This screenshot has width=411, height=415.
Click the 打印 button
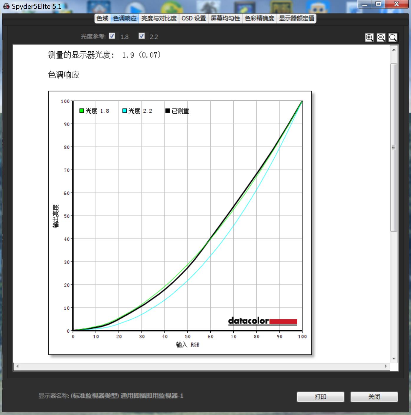(x=321, y=397)
